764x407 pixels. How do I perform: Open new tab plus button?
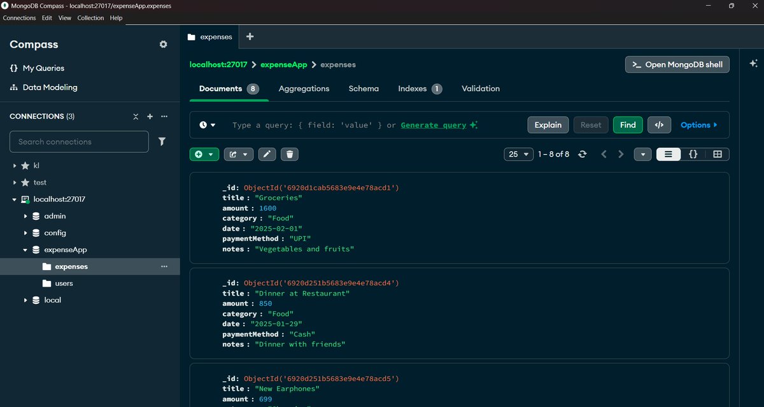point(250,37)
